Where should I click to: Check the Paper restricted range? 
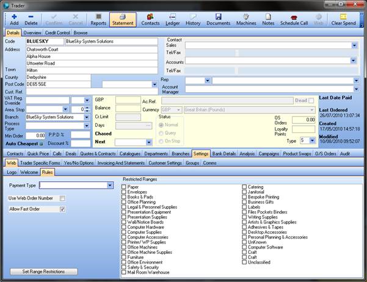coord(124,187)
